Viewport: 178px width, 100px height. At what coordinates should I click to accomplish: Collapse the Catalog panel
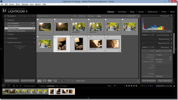[x=5, y=20]
